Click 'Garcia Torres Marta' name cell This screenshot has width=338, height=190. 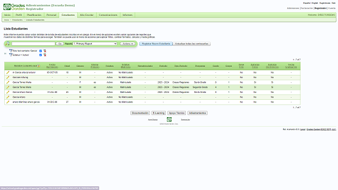tap(22, 82)
